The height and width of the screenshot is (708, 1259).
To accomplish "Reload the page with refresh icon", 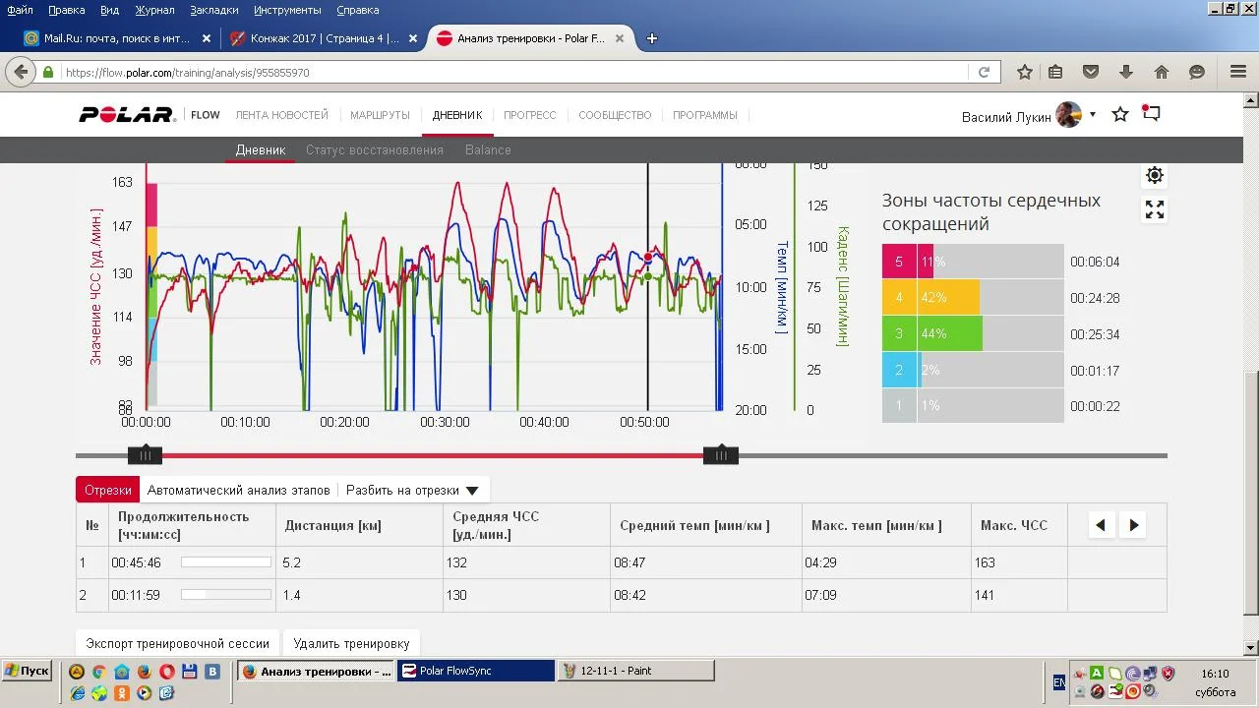I will click(984, 72).
